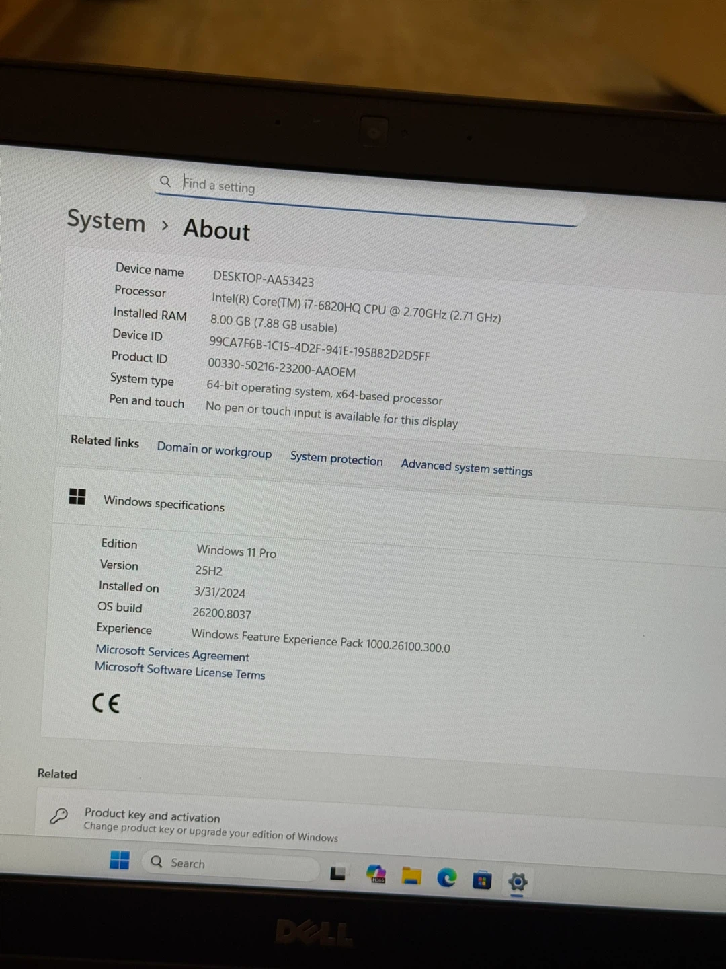Open Task View from the taskbar
This screenshot has height=969, width=726.
click(338, 873)
